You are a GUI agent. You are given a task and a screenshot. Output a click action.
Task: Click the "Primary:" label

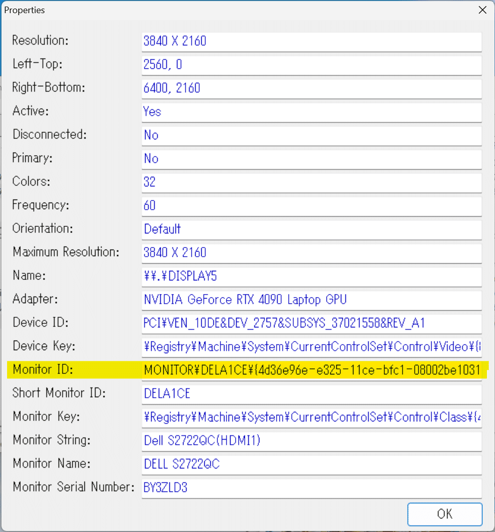click(32, 158)
